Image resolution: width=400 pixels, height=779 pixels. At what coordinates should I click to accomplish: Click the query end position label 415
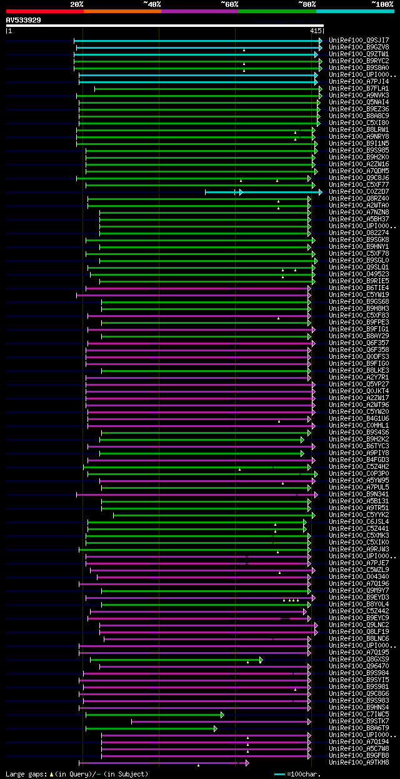[x=316, y=31]
